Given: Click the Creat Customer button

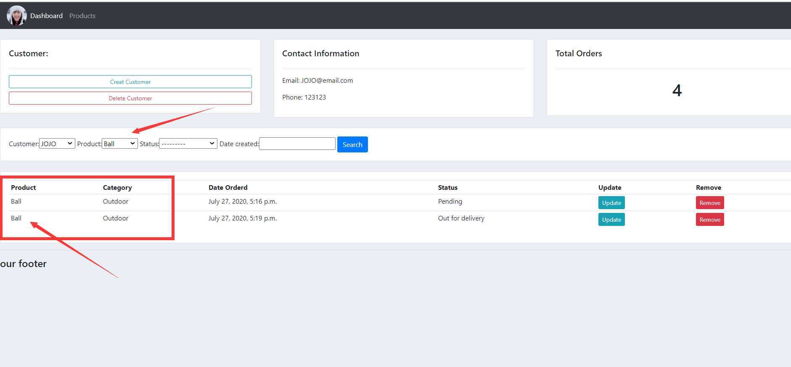Looking at the screenshot, I should [130, 82].
